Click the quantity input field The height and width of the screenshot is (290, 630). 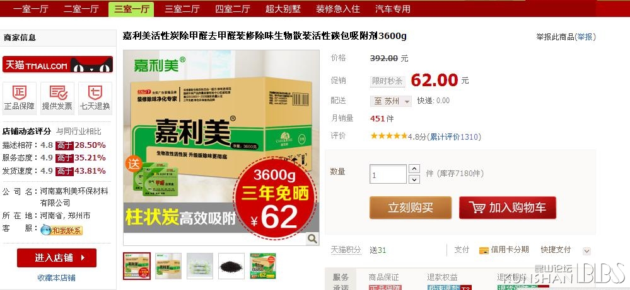388,174
